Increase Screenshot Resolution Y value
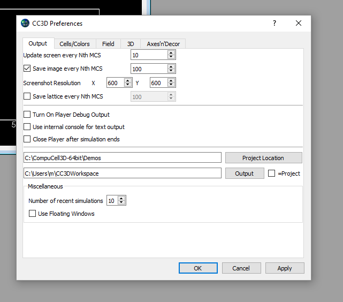 [171, 80]
